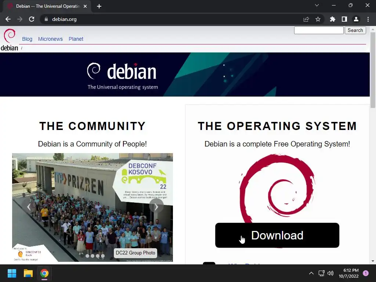The height and width of the screenshot is (282, 376).
Task: Open network status tray icon
Action: [321, 273]
